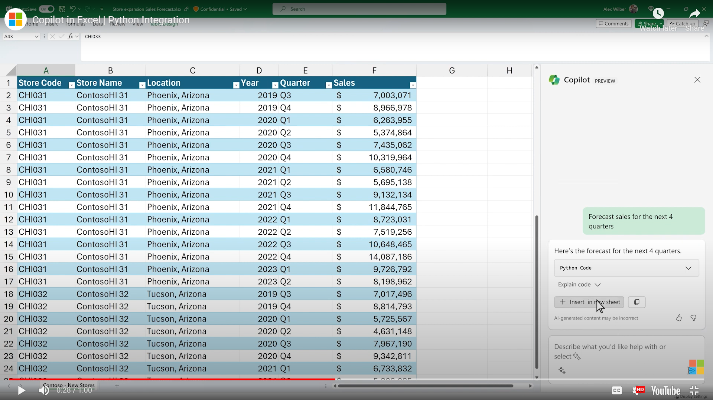
Task: Open the Store Code column filter dropdown
Action: click(71, 85)
